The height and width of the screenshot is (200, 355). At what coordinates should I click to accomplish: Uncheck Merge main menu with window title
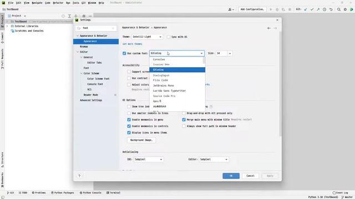[x=184, y=119]
